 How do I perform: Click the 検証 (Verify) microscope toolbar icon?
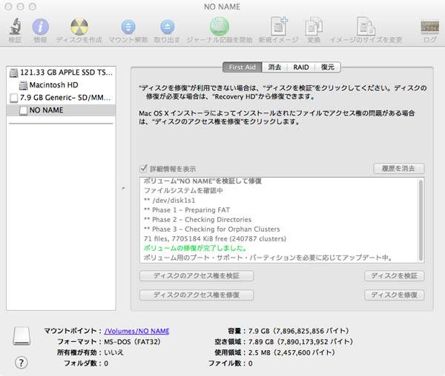tap(15, 27)
